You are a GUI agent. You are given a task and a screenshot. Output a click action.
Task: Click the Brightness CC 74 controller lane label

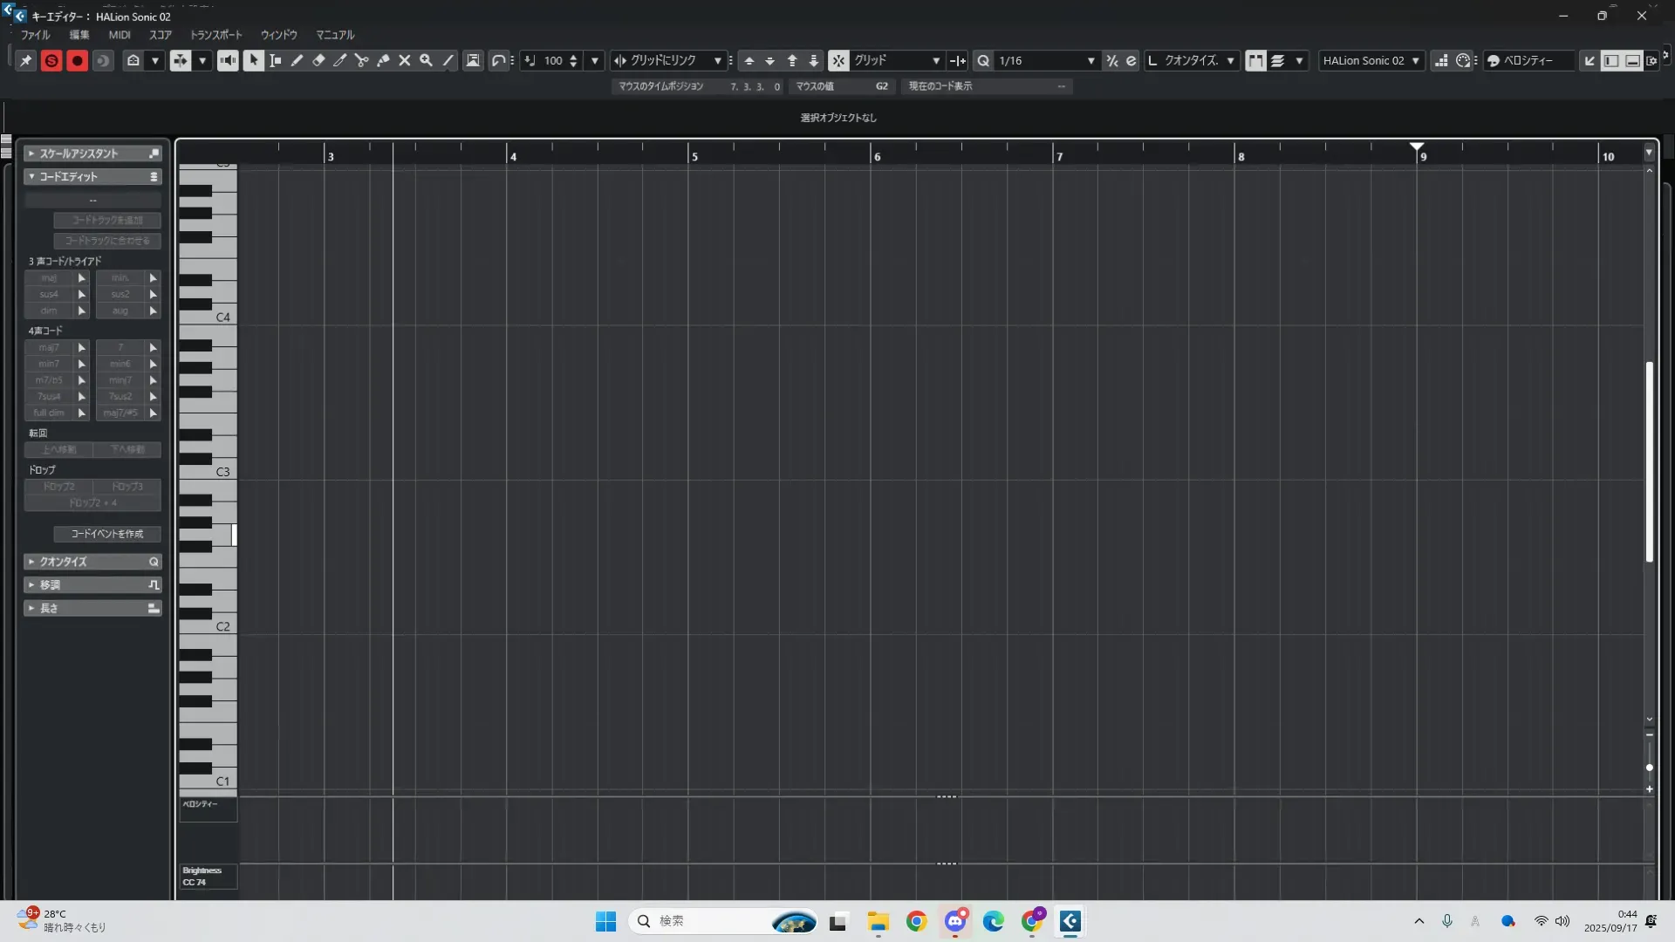pyautogui.click(x=207, y=876)
